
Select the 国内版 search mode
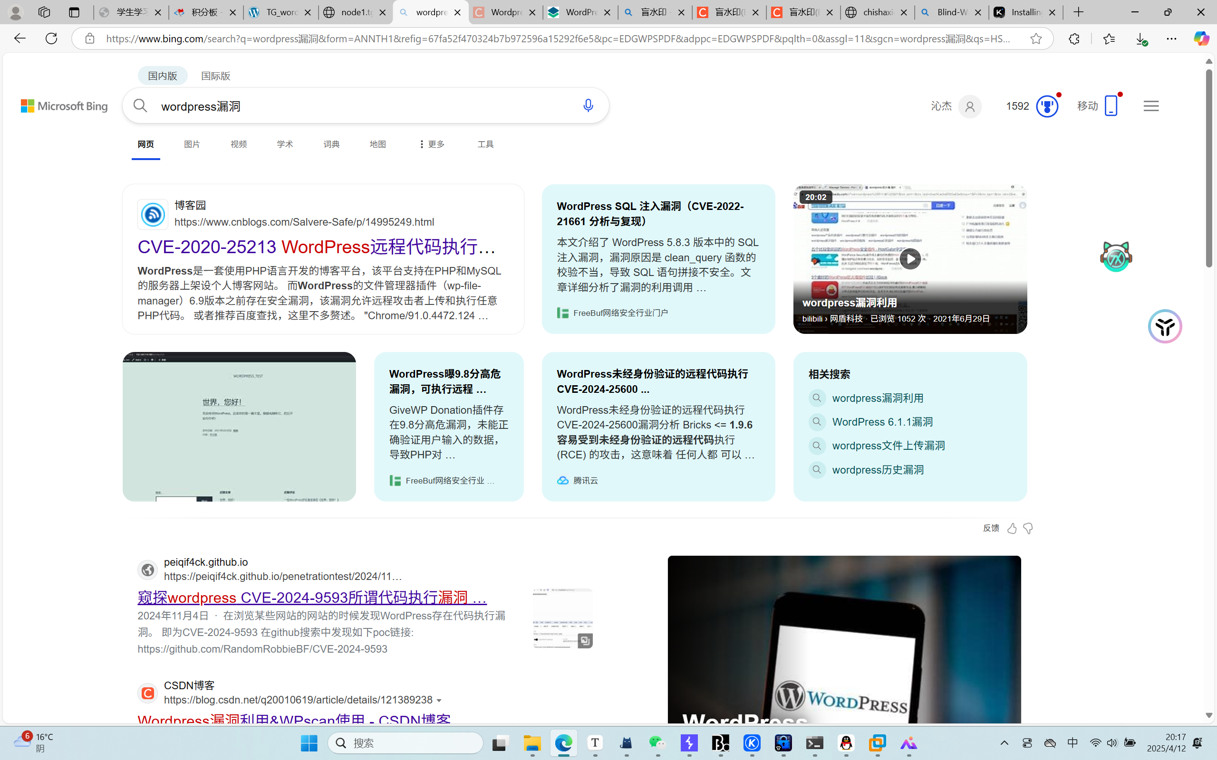[163, 76]
